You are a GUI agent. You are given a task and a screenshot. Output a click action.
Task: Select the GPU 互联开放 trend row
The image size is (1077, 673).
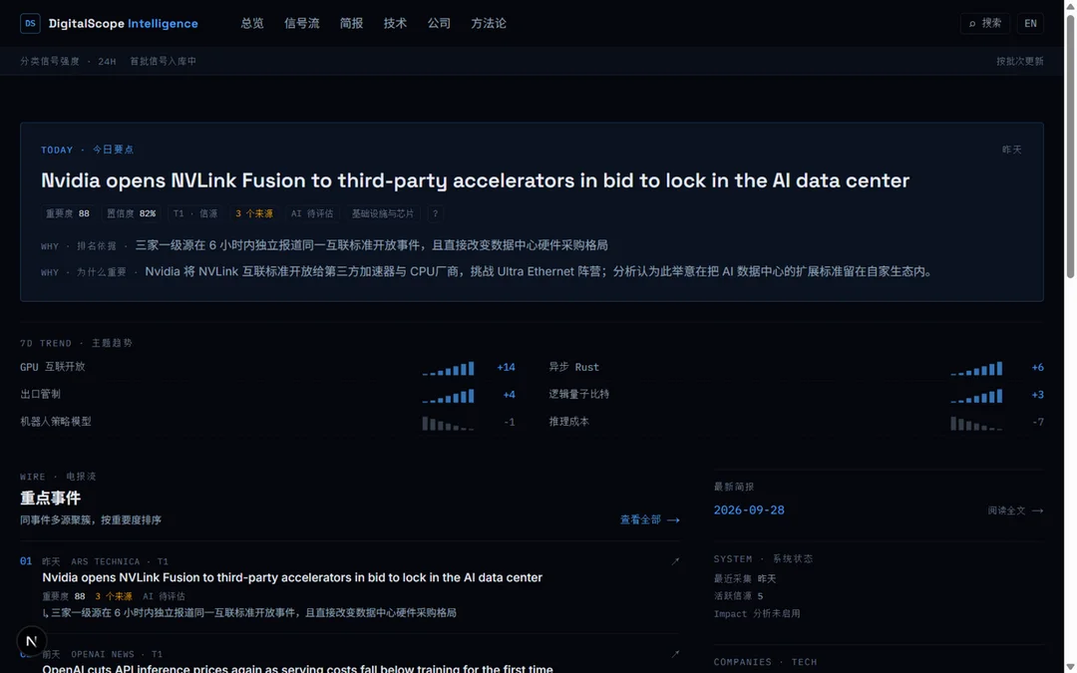[267, 367]
